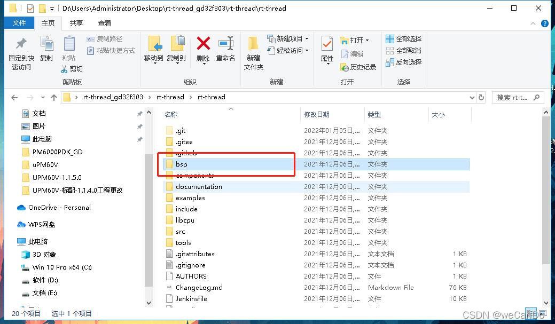Select 3D Objects in navigation pane
The width and height of the screenshot is (555, 324).
pos(38,254)
